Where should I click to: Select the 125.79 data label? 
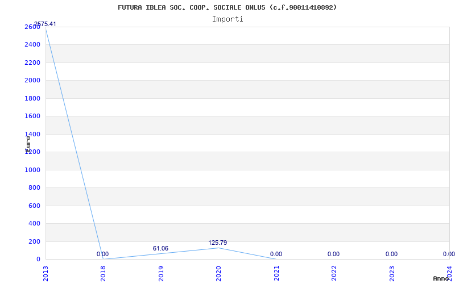point(218,243)
